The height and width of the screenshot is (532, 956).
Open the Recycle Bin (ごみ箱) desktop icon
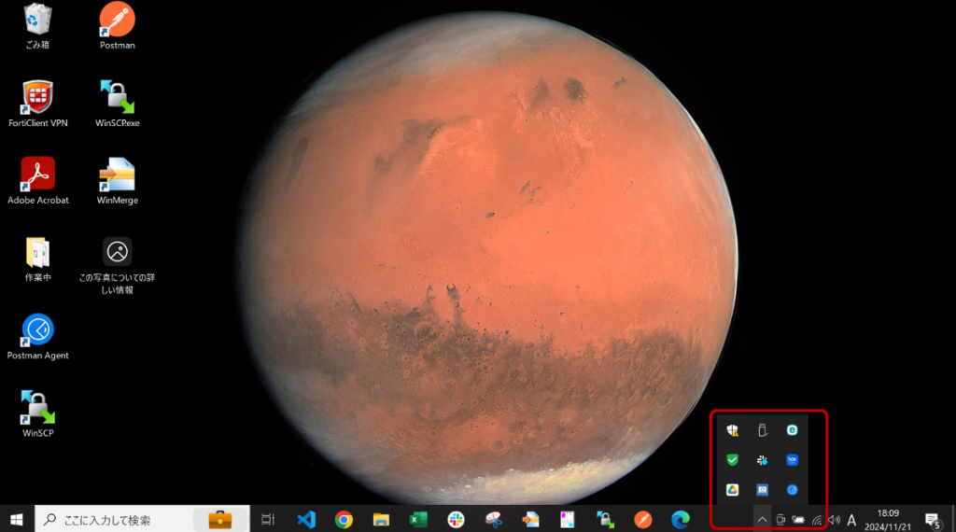pyautogui.click(x=37, y=25)
